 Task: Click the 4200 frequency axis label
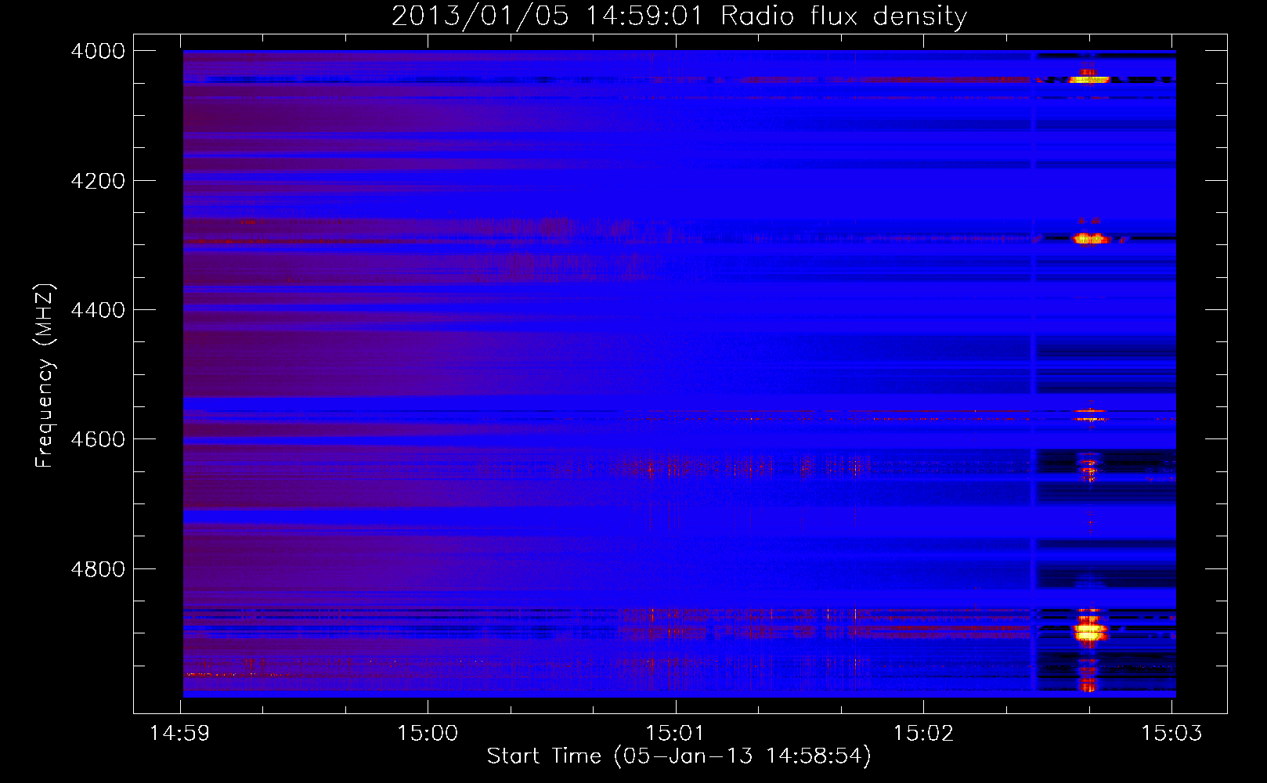click(x=98, y=181)
